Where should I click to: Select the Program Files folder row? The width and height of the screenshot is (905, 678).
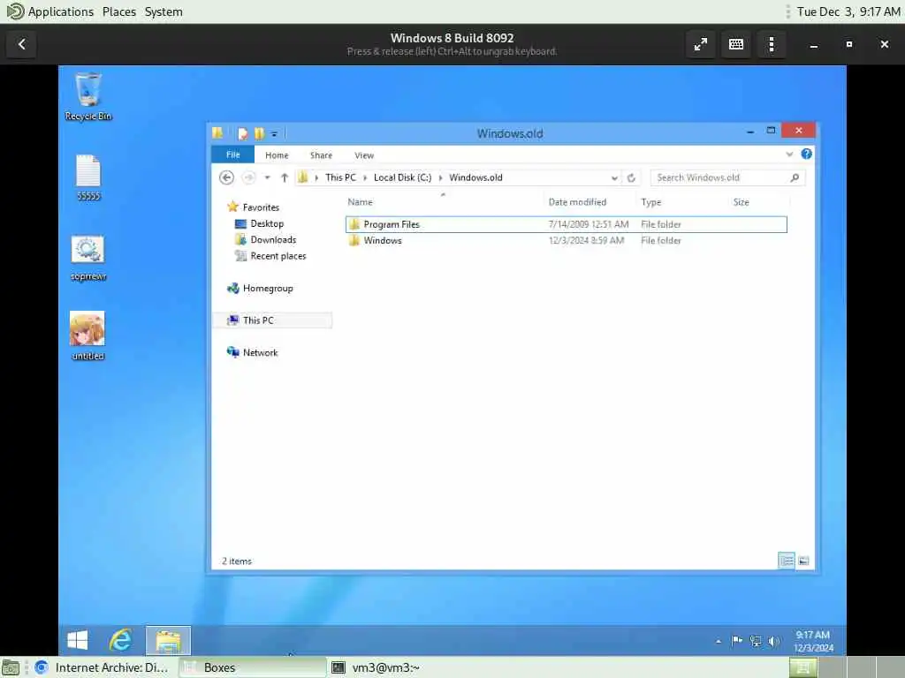pos(566,224)
